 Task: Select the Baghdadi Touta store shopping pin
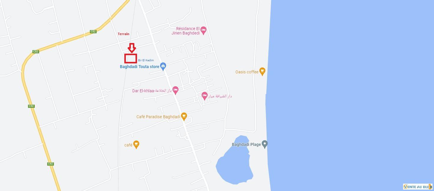click(163, 66)
